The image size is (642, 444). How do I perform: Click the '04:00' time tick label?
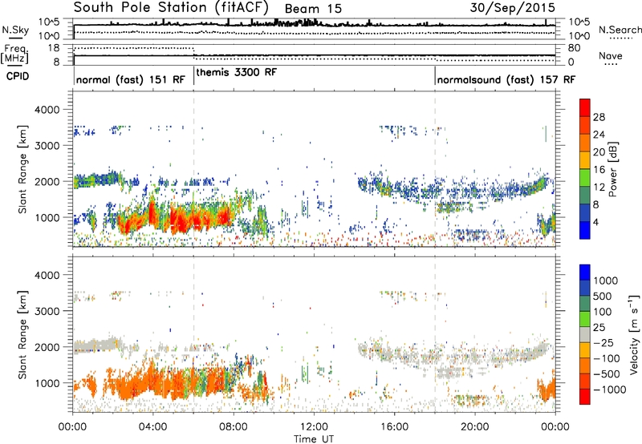coord(152,427)
